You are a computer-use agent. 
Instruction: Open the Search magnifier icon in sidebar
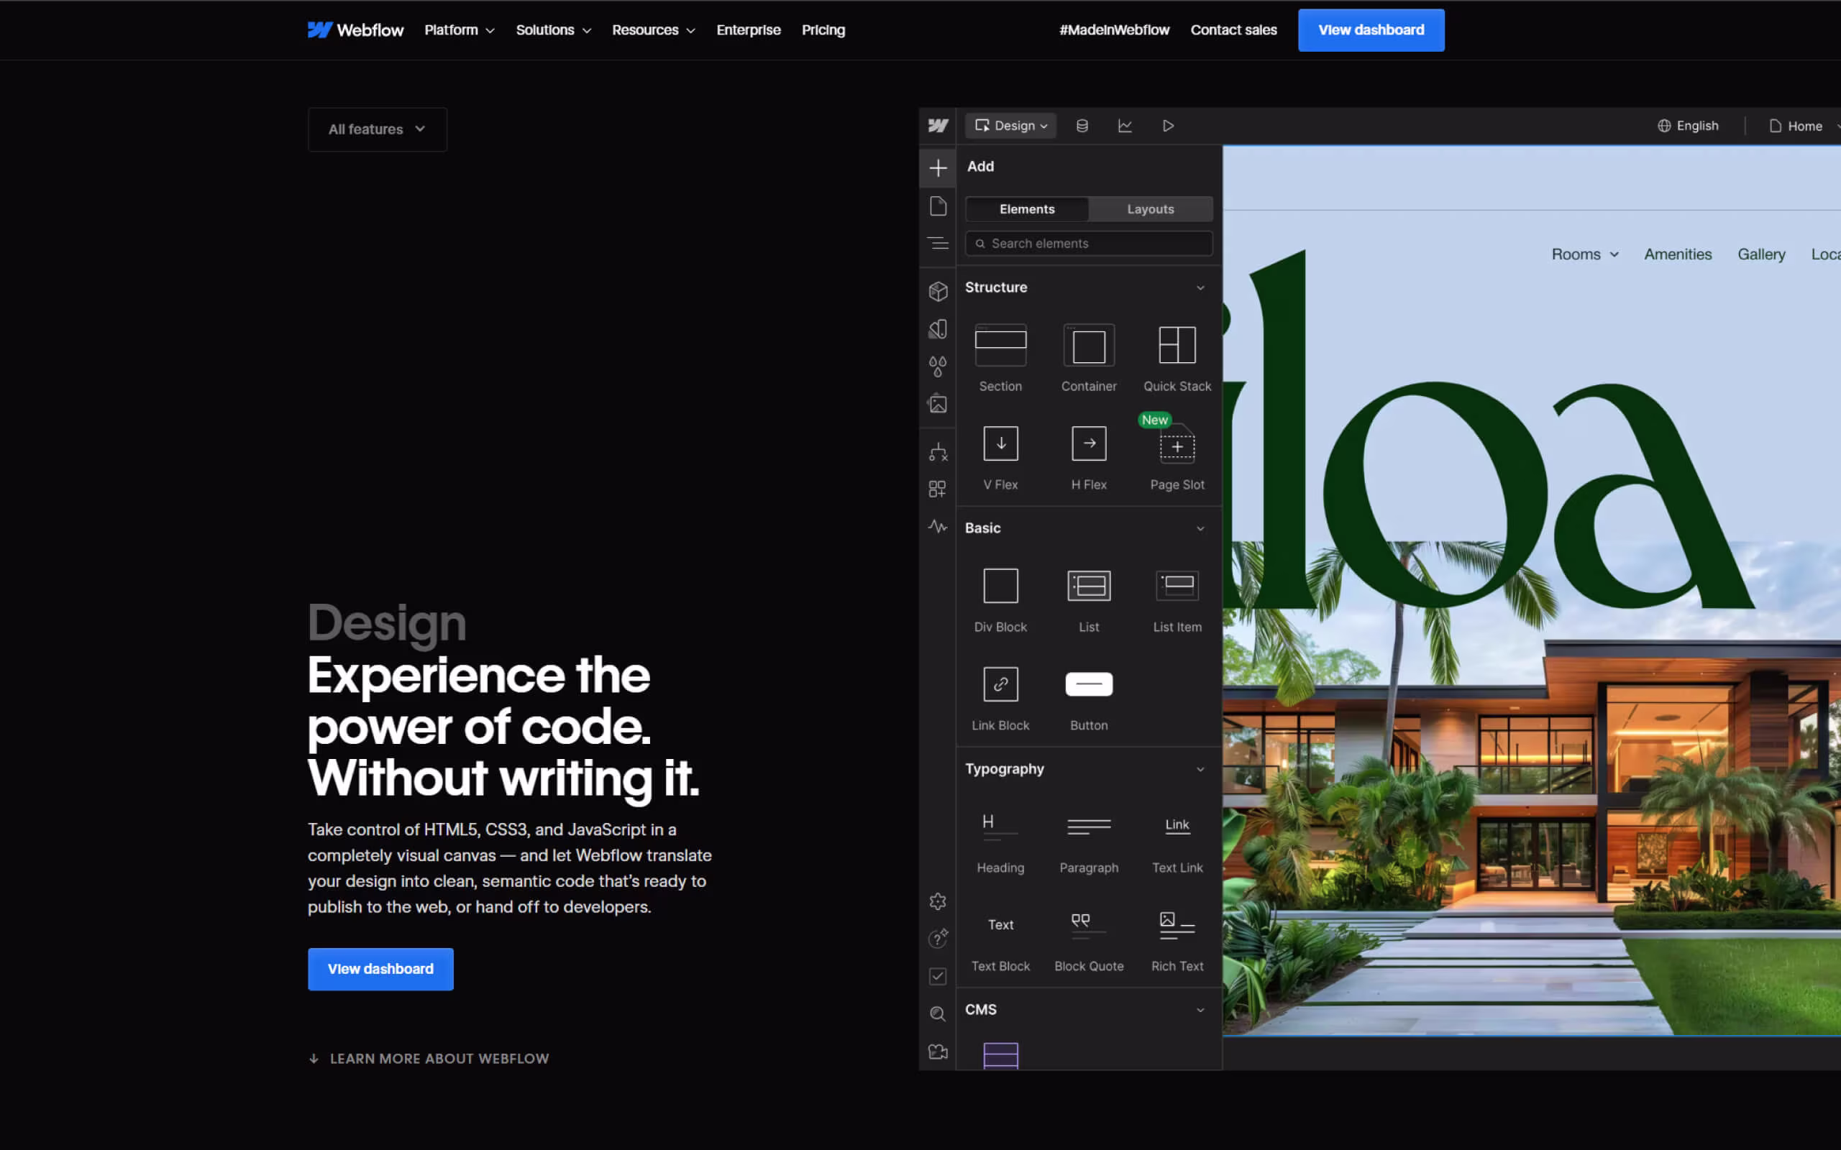pos(938,1014)
